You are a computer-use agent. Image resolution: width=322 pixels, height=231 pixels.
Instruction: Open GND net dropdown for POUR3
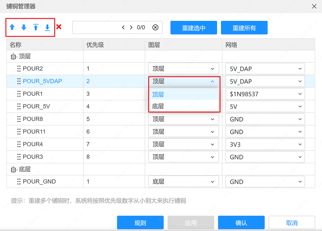pyautogui.click(x=265, y=157)
